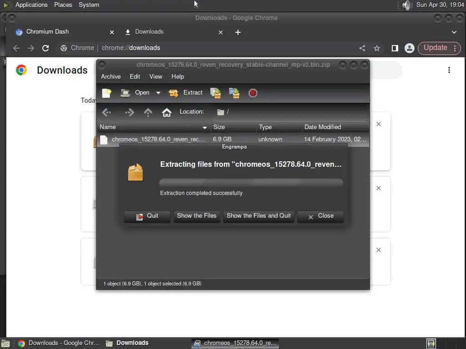Viewport: 466px width, 349px height.
Task: Open the View menu in Engrampa
Action: (156, 76)
